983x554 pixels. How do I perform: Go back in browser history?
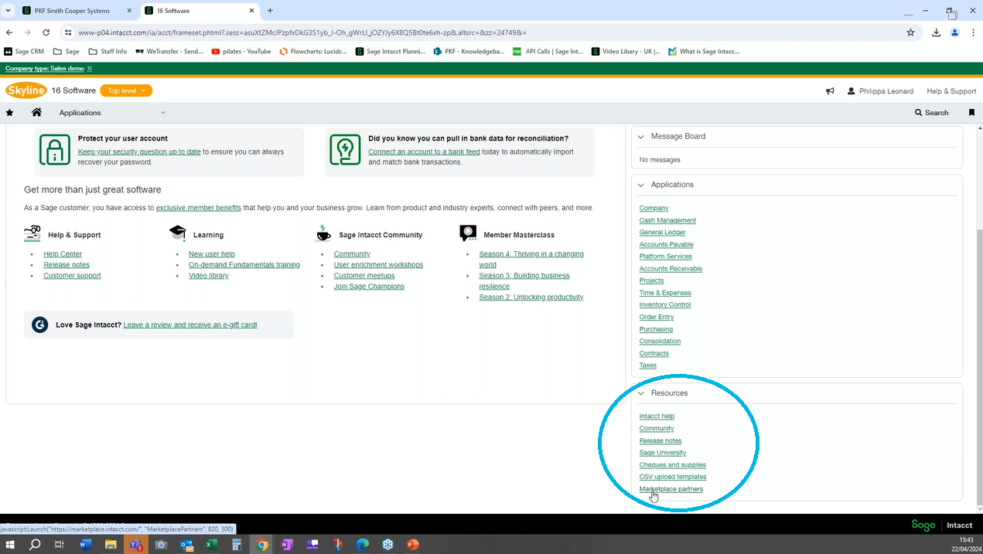(9, 32)
